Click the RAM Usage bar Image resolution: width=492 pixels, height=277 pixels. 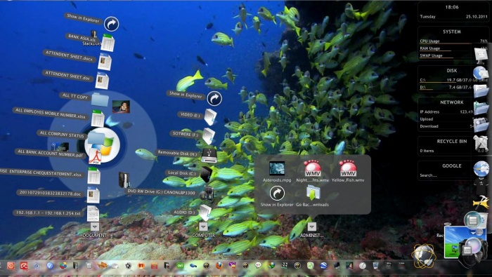[454, 48]
